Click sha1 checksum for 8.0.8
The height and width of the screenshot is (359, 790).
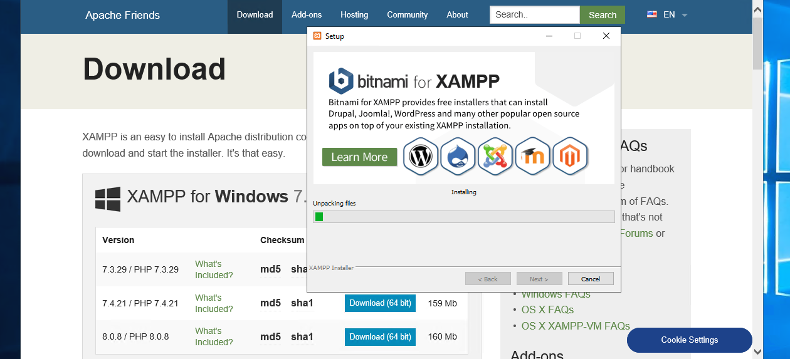point(302,336)
